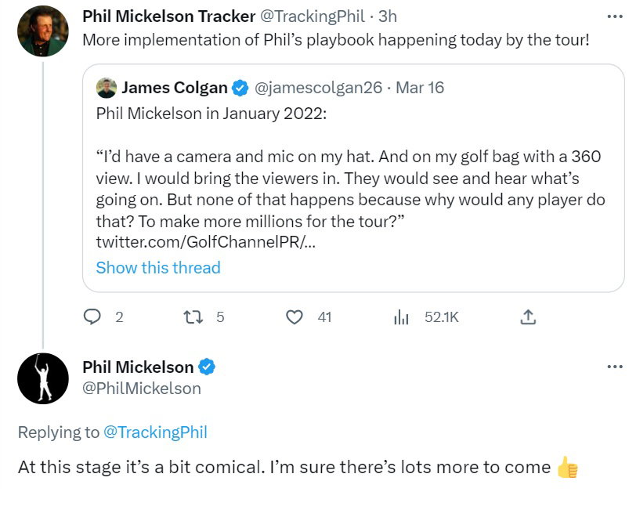
Task: Tap the like heart icon showing 41 likes
Action: click(295, 316)
